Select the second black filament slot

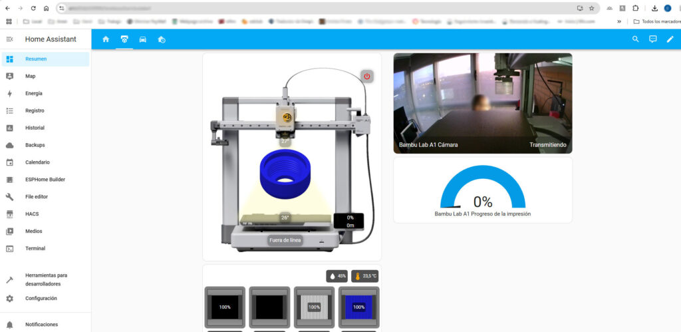coord(270,307)
